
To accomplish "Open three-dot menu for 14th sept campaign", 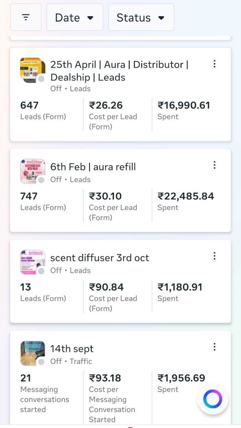I will [x=214, y=347].
